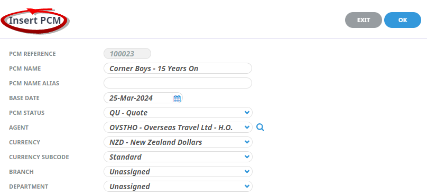
Task: Click the Insert PCM page heading
Action: [35, 21]
